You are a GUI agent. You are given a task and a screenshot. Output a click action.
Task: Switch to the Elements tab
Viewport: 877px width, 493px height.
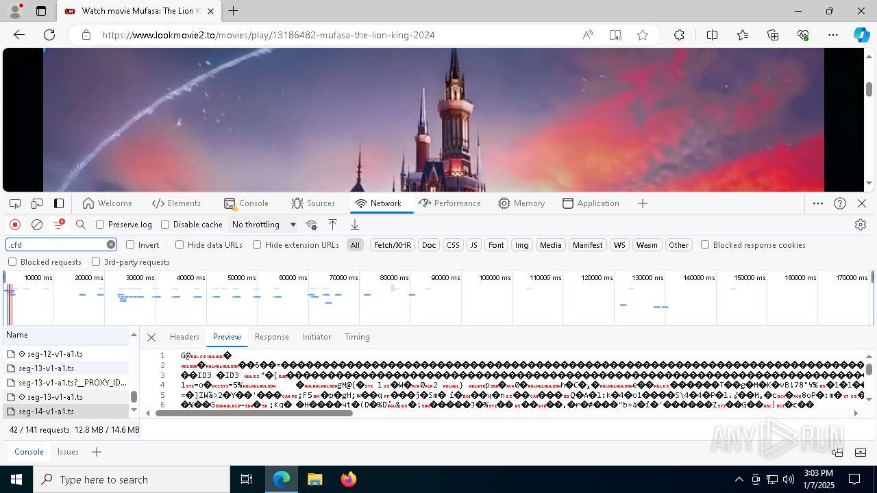pos(176,203)
